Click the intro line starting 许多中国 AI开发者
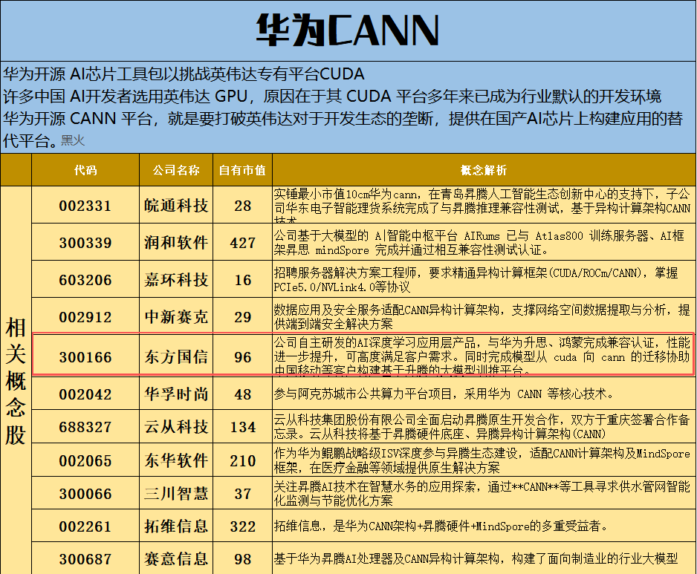The height and width of the screenshot is (574, 697). tap(332, 96)
